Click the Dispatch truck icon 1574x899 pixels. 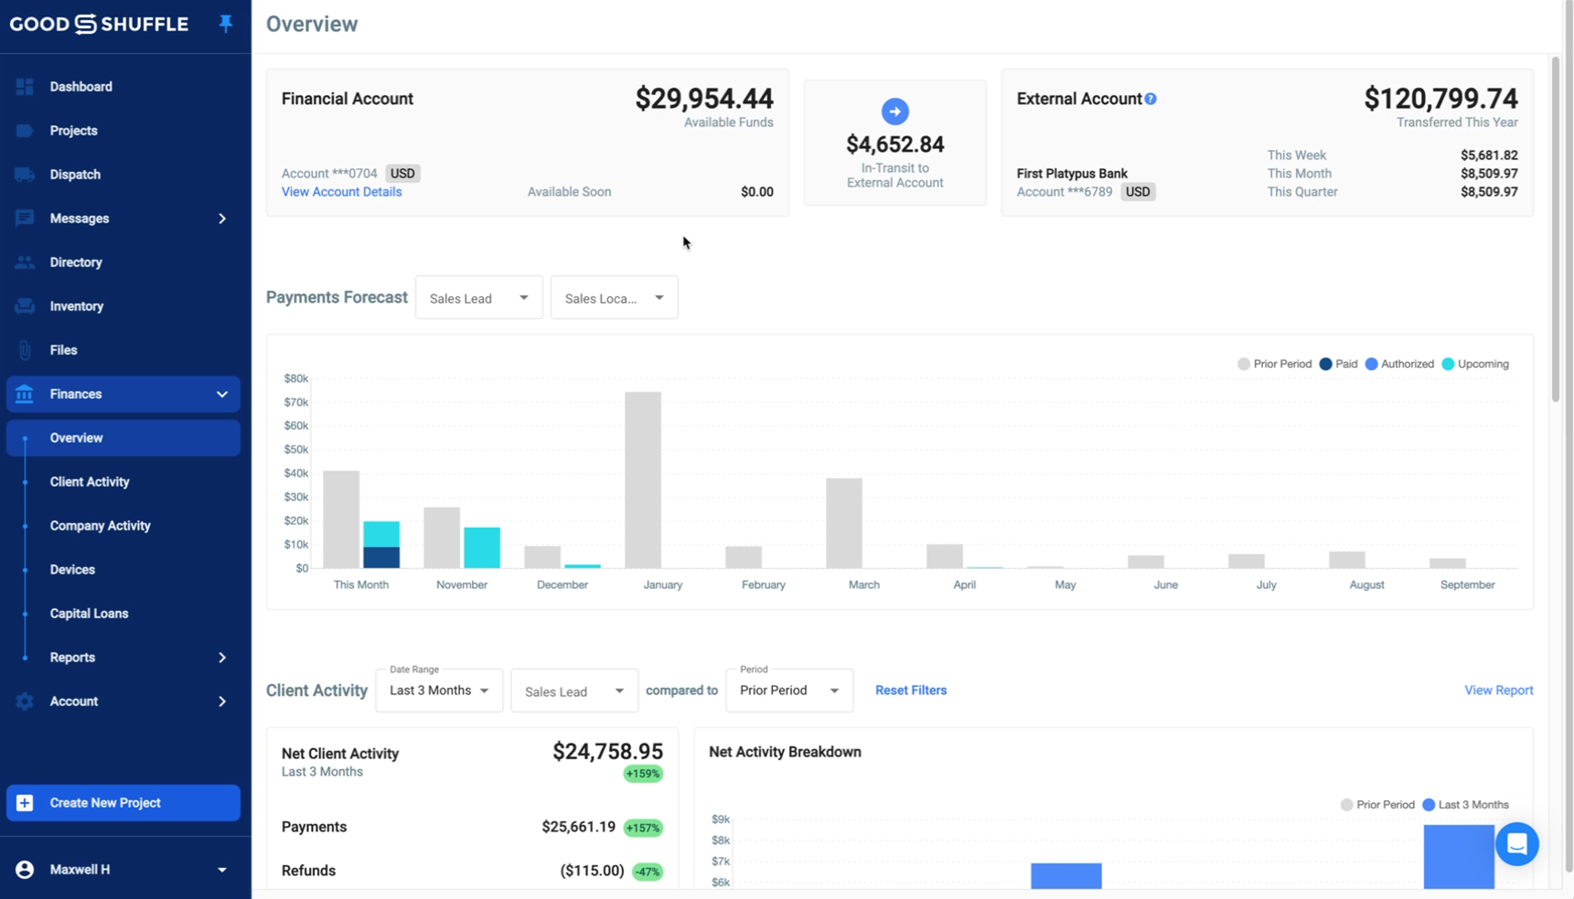(25, 175)
